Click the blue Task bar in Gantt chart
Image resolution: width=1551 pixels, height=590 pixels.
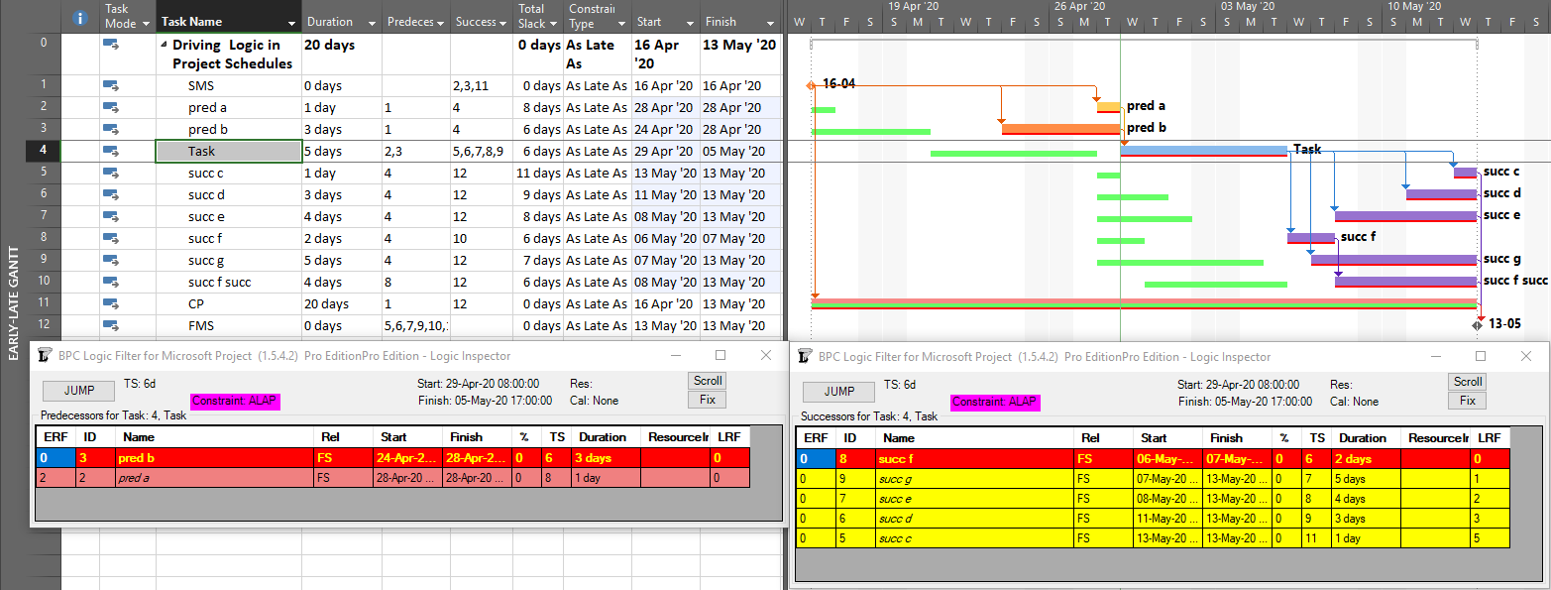(1203, 151)
